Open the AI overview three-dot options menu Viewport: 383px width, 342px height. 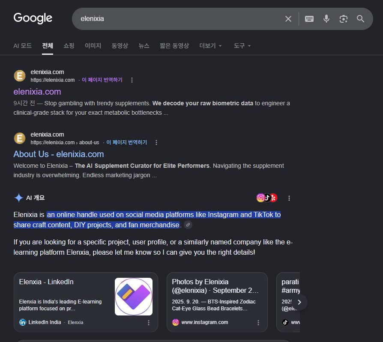289,198
